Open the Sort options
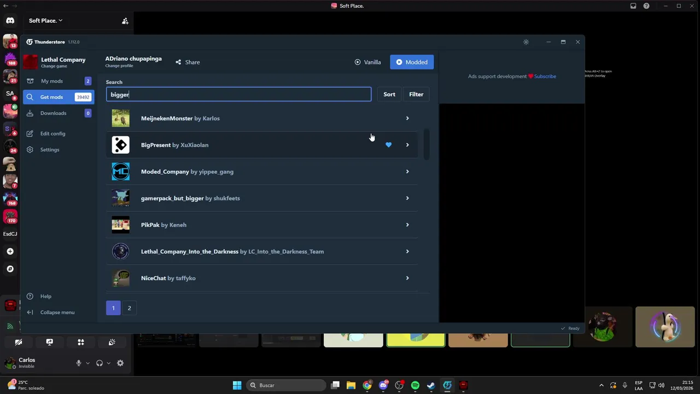This screenshot has width=700, height=394. click(389, 94)
